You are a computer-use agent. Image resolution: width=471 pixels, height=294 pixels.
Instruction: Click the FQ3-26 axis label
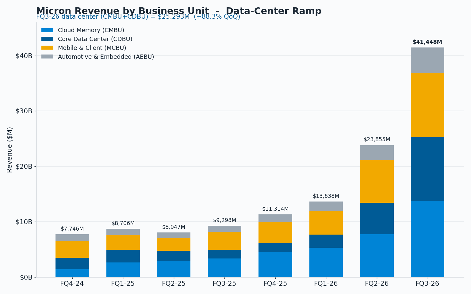427,284
